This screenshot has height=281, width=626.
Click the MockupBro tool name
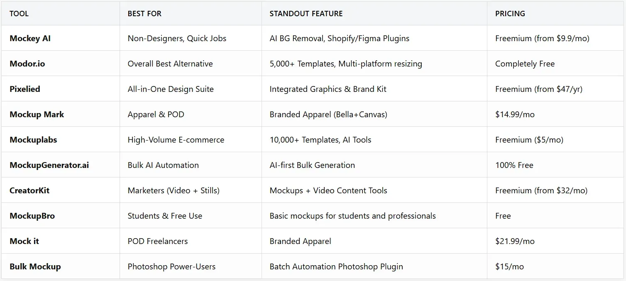pyautogui.click(x=32, y=216)
